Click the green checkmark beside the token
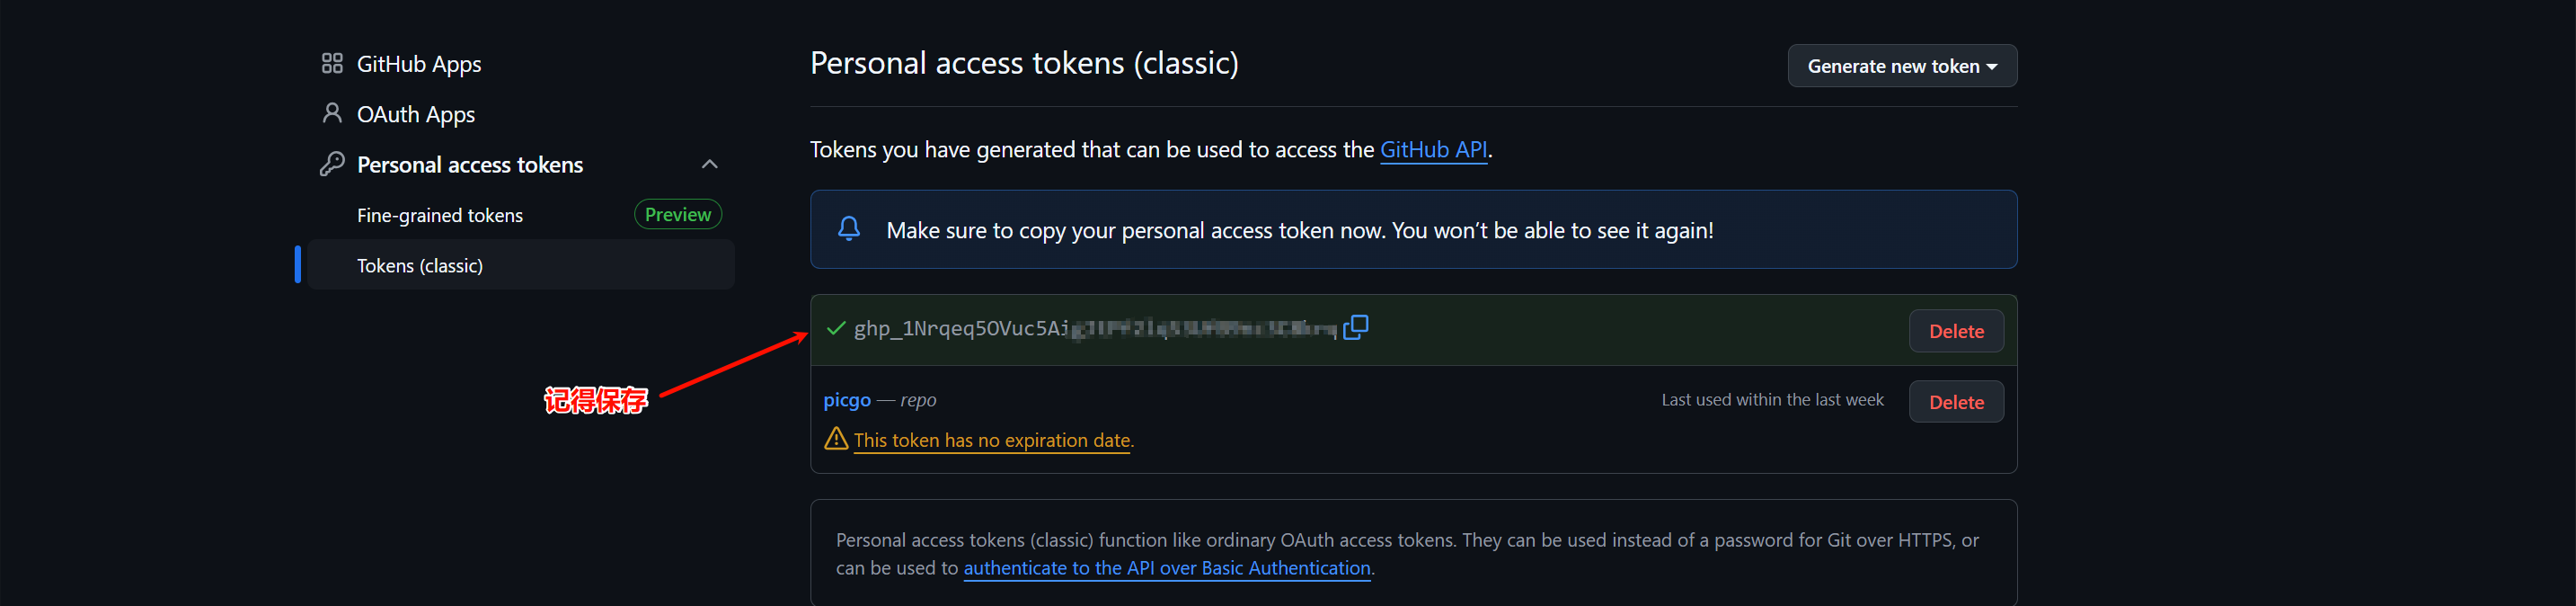This screenshot has width=2576, height=606. tap(836, 328)
